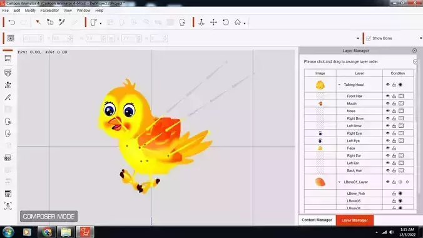Open the head tool dropdown arrow
Viewport: 423px width, 238px height.
coord(101,24)
